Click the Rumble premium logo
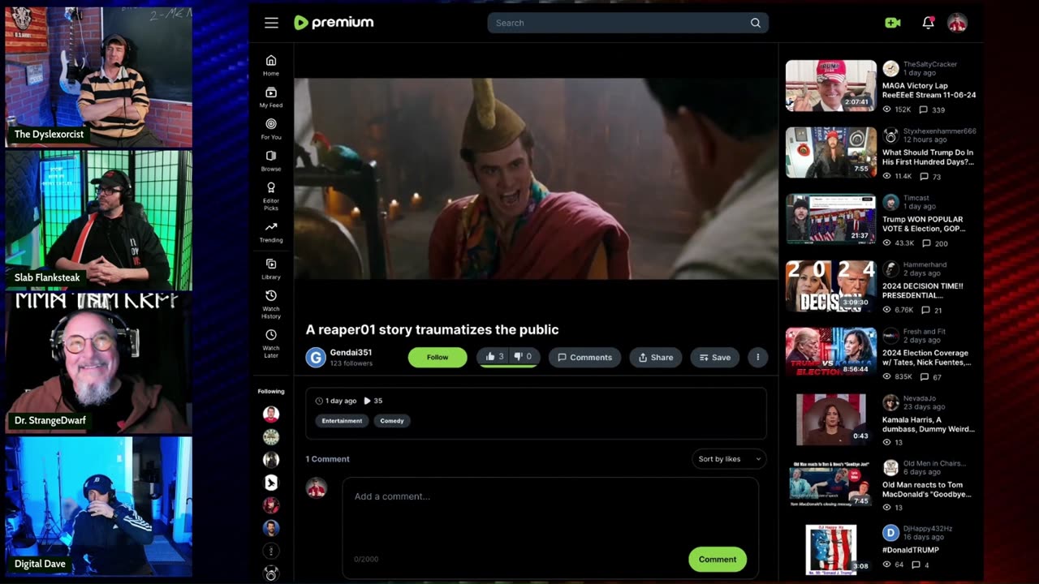This screenshot has height=584, width=1039. pos(334,23)
